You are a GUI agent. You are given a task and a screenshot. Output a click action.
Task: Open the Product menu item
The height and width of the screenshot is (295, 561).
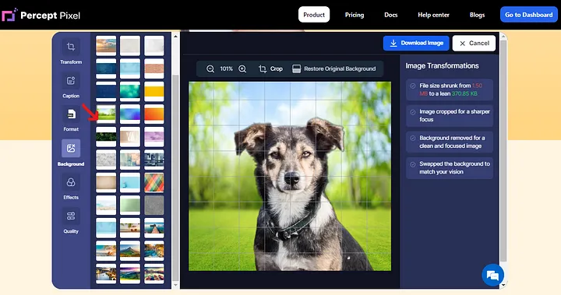(x=314, y=15)
